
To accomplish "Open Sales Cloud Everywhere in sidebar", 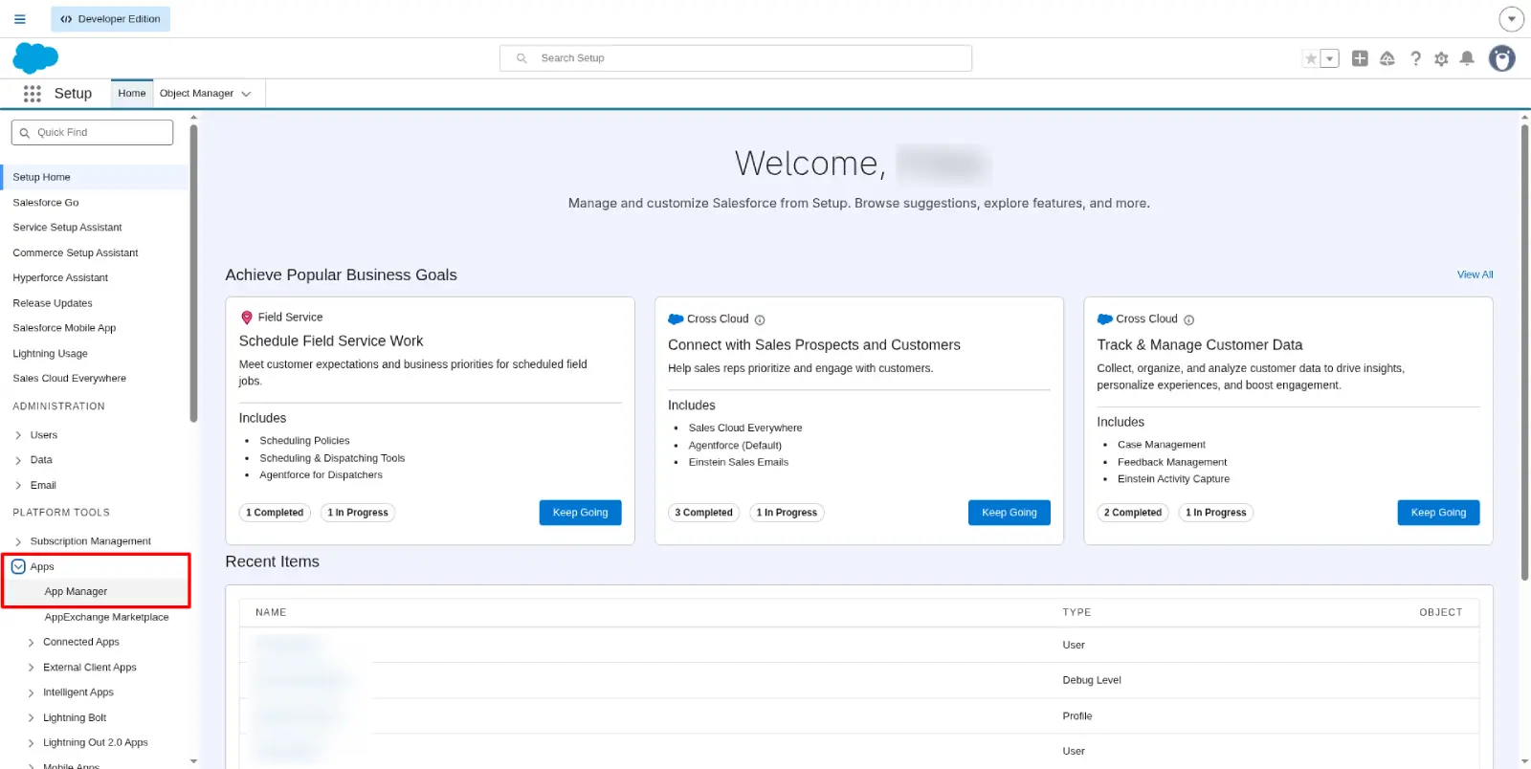I will pos(69,379).
